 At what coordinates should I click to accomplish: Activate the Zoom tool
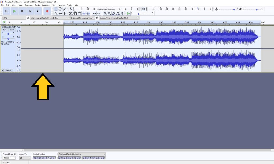point(56,13)
